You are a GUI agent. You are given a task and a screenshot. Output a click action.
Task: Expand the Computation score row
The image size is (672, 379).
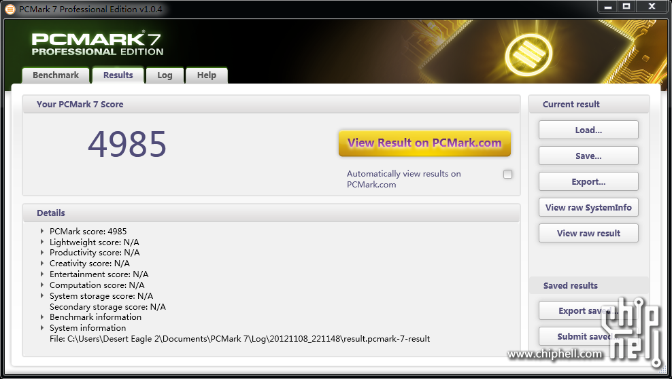42,285
